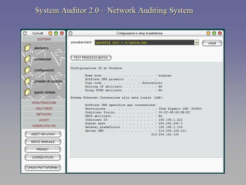The image size is (246, 185).
Task: Open the NETWORK section
Action: 44,114
